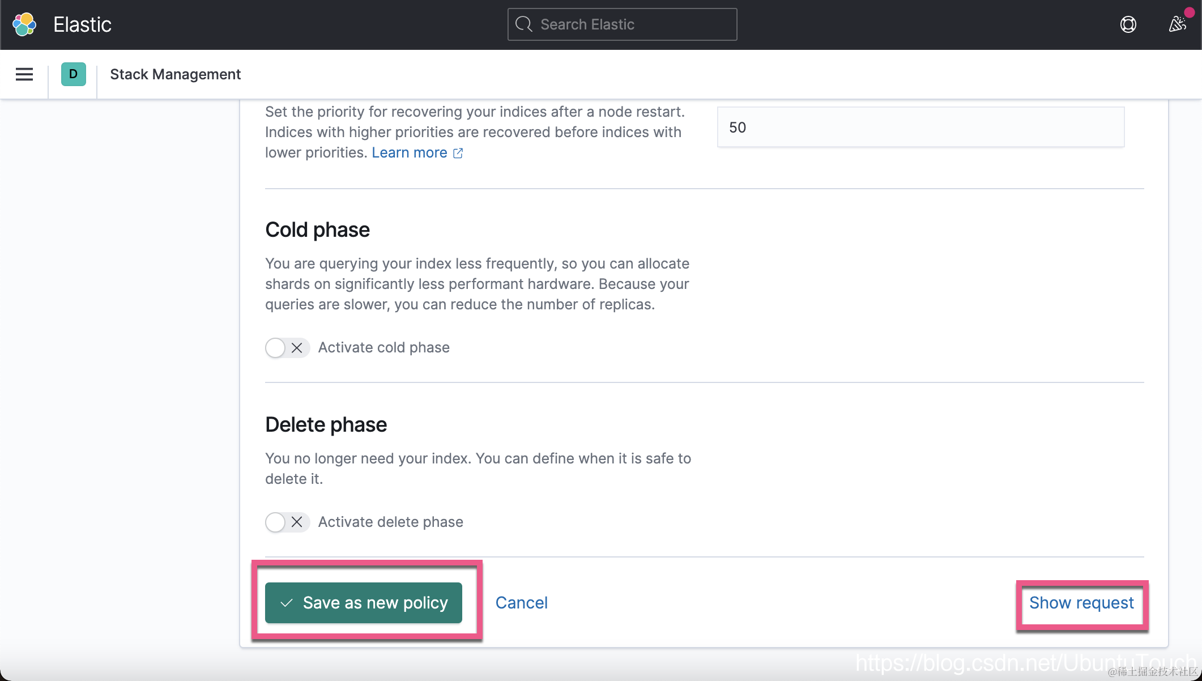Save as new policy
This screenshot has height=681, width=1202.
(x=364, y=603)
